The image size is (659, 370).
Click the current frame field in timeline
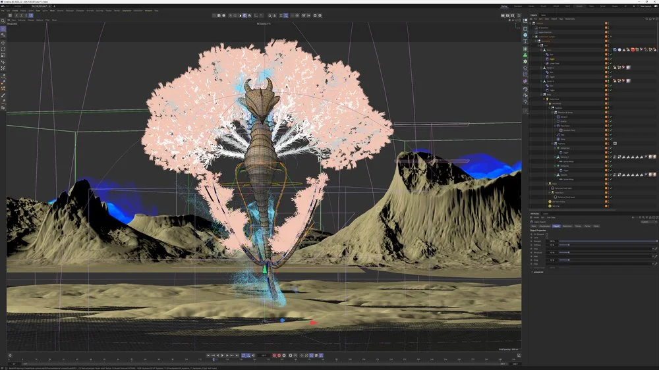pyautogui.click(x=264, y=356)
